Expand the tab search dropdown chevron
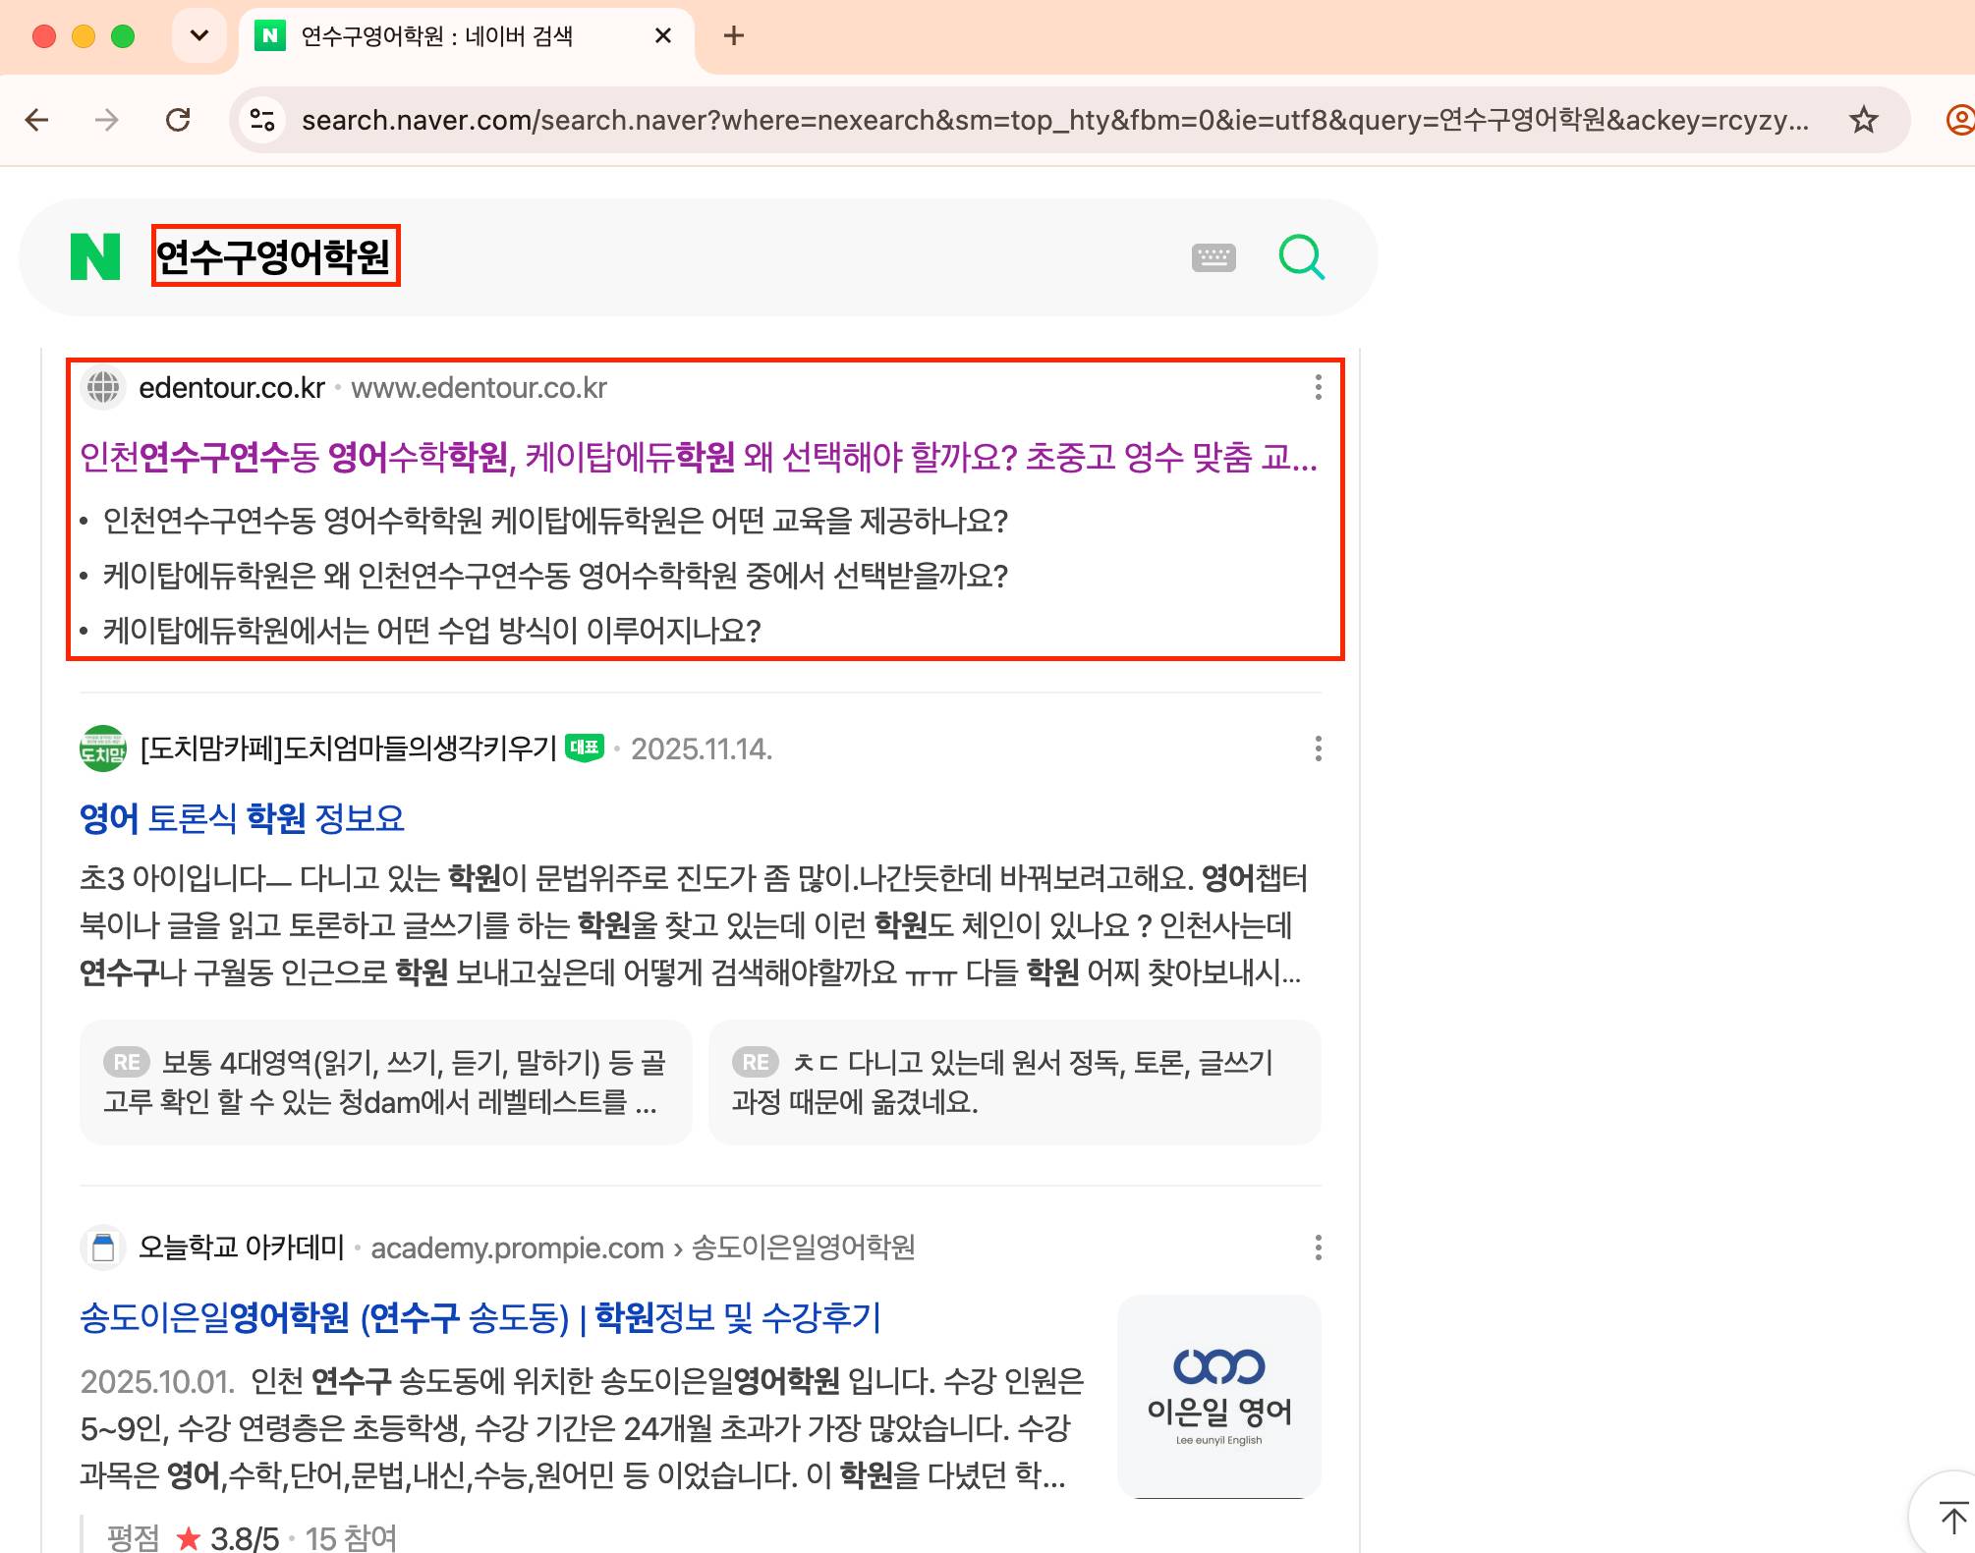 (x=199, y=36)
